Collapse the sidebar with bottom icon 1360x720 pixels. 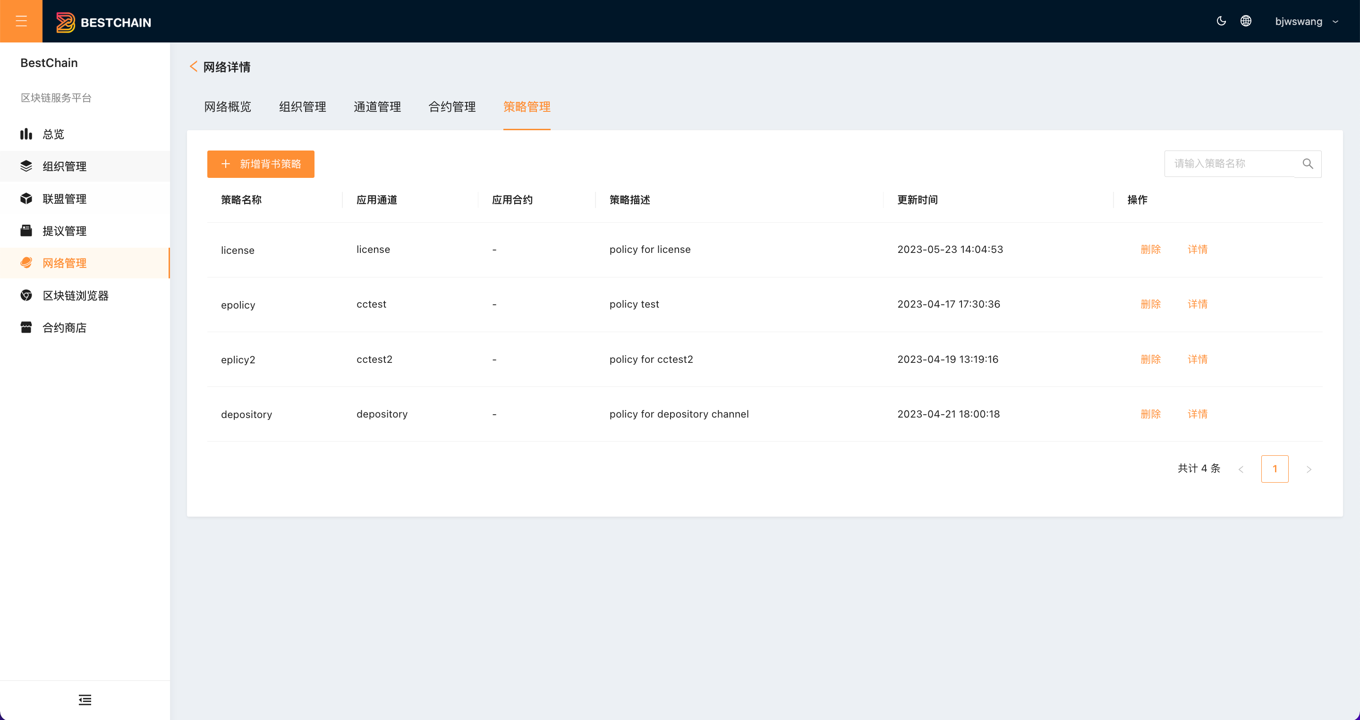(x=85, y=700)
